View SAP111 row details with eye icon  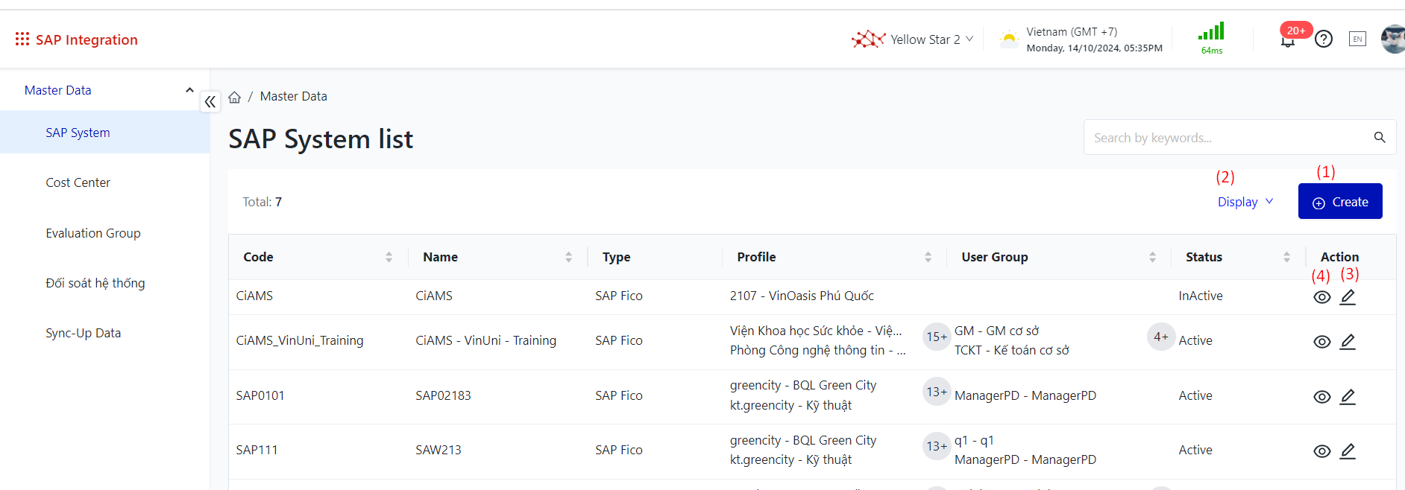pyautogui.click(x=1321, y=451)
